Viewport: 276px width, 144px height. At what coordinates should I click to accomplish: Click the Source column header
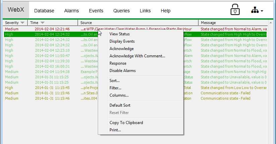138,23
